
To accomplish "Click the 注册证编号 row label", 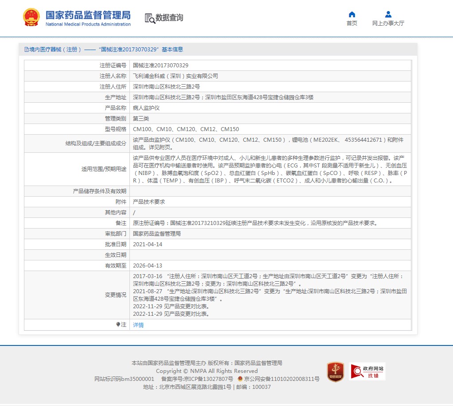I will pos(113,66).
